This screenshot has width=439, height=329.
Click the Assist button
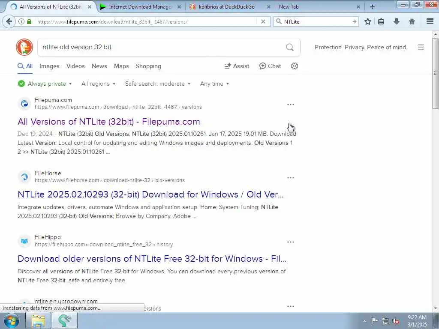click(237, 66)
